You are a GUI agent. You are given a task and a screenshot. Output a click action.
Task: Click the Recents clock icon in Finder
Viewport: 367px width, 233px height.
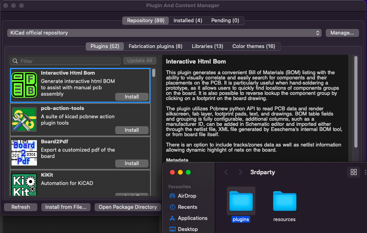(x=172, y=207)
